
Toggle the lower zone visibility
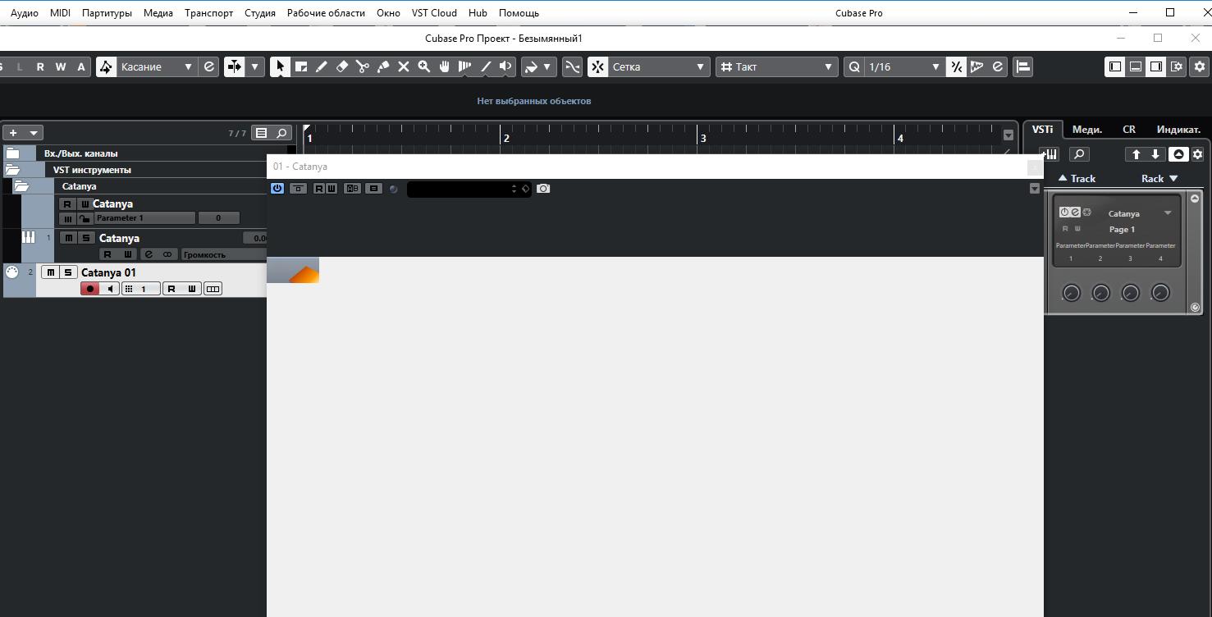click(1136, 66)
